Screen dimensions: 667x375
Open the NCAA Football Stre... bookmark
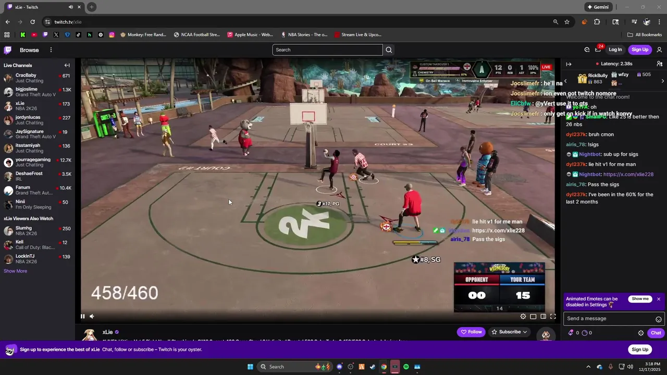pyautogui.click(x=196, y=35)
